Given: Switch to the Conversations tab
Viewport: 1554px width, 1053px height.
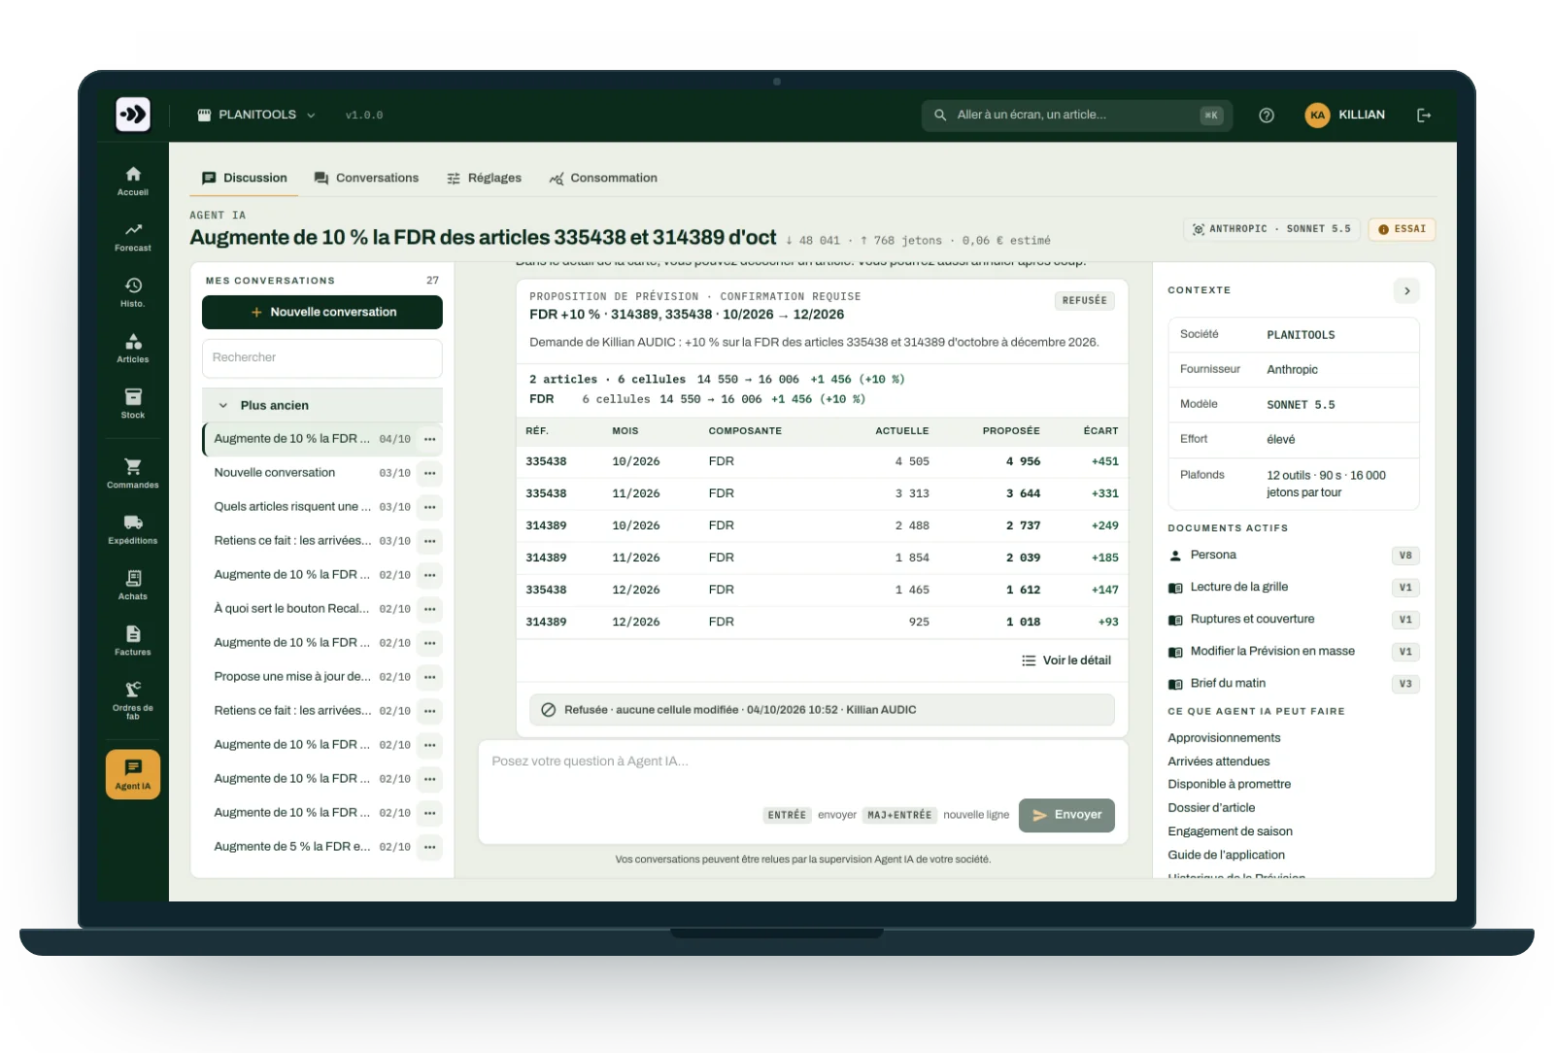Looking at the screenshot, I should tap(366, 178).
